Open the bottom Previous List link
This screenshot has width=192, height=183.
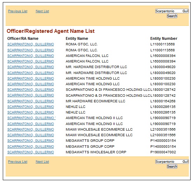(18, 162)
